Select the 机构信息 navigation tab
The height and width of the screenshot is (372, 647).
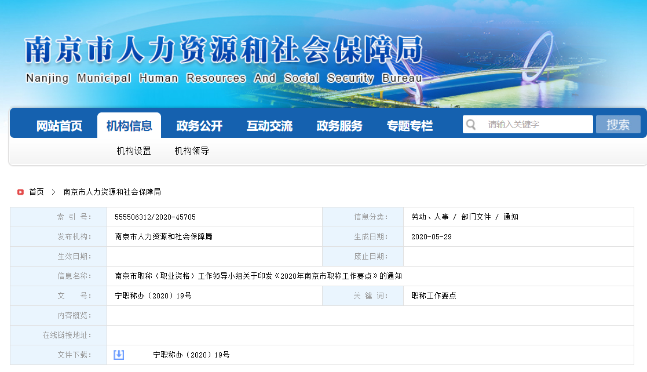click(x=129, y=126)
